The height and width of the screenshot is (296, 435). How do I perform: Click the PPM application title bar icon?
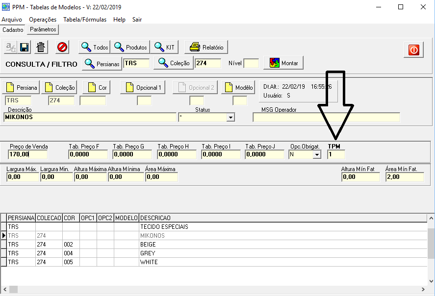(5, 7)
